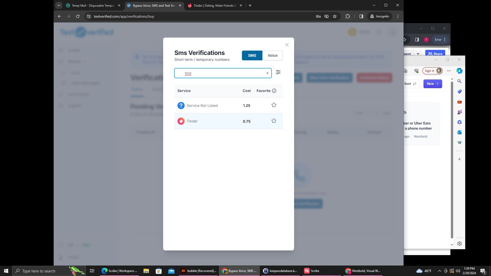Click the Share button in the background window
Viewport: 491px width, 276px height.
click(x=435, y=54)
